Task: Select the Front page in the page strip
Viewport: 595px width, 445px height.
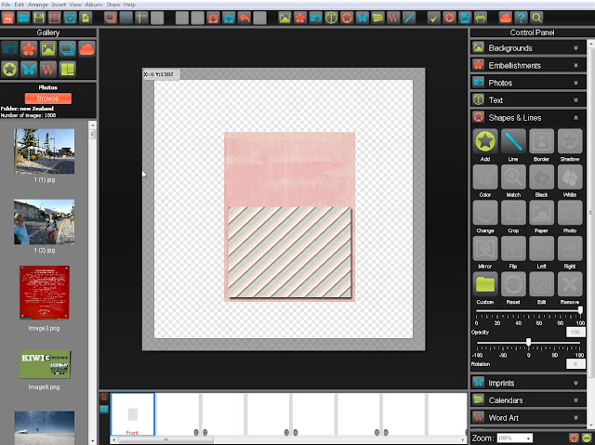Action: [x=132, y=414]
